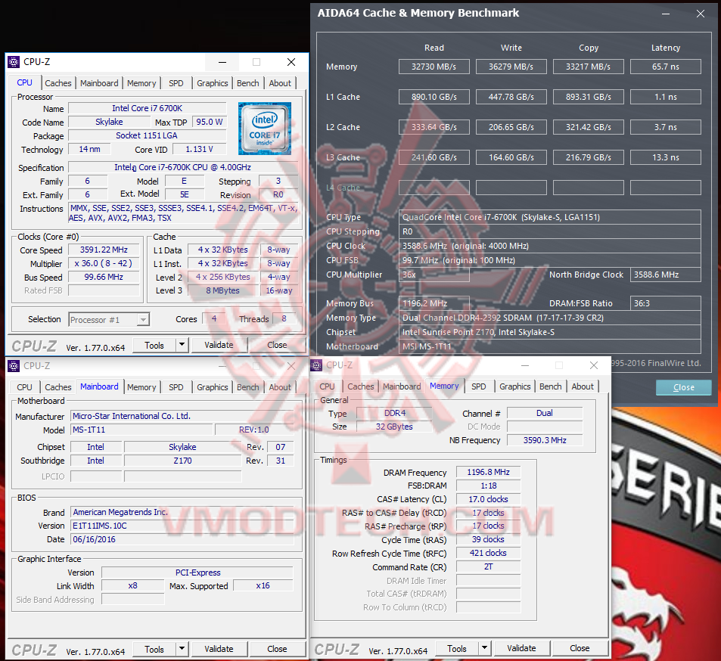Click Memory Read value 32730 MB/s

coord(434,67)
